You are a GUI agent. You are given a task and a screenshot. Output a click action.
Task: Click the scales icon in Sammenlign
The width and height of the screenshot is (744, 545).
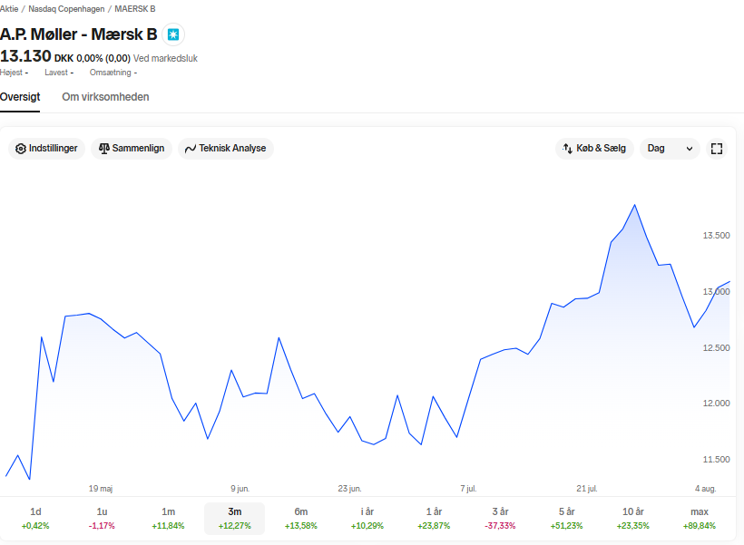click(x=104, y=149)
